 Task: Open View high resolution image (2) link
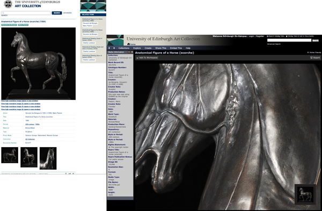click(x=21, y=104)
